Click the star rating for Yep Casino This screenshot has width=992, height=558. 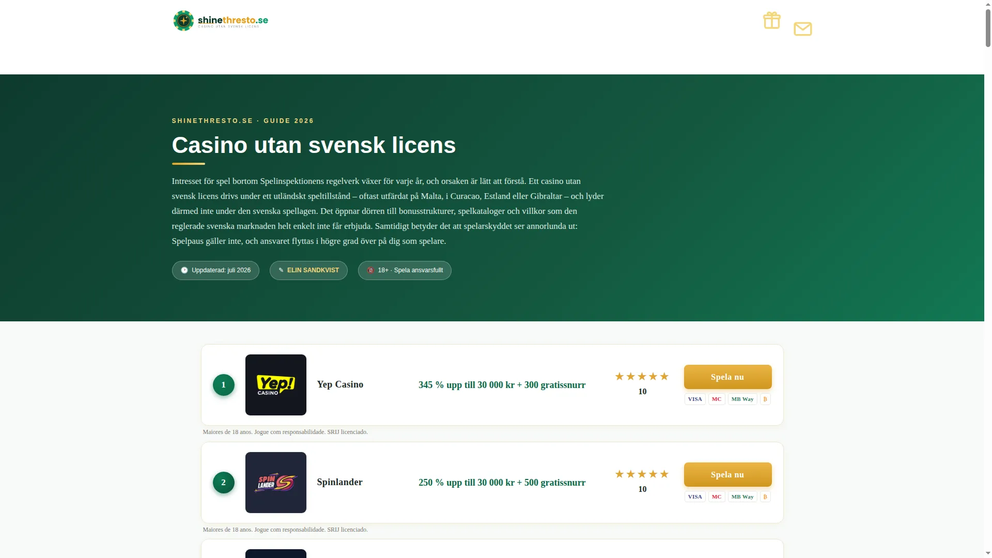pos(642,377)
